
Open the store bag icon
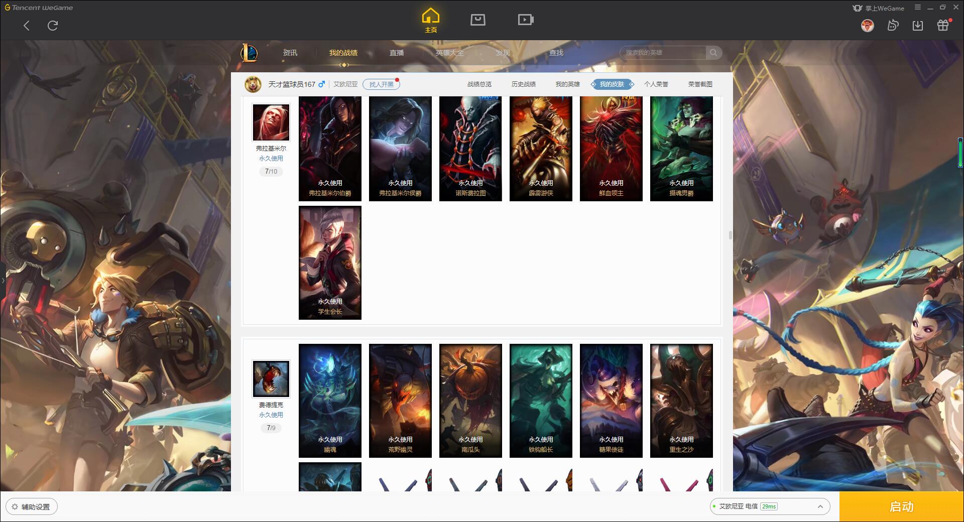pos(477,20)
